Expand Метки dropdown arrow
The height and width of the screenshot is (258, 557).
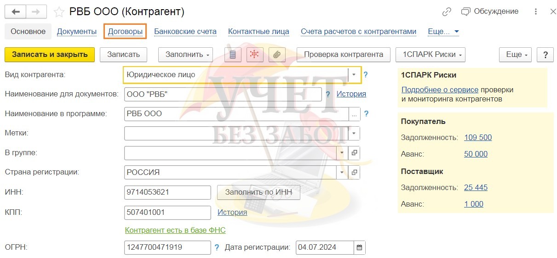point(354,133)
